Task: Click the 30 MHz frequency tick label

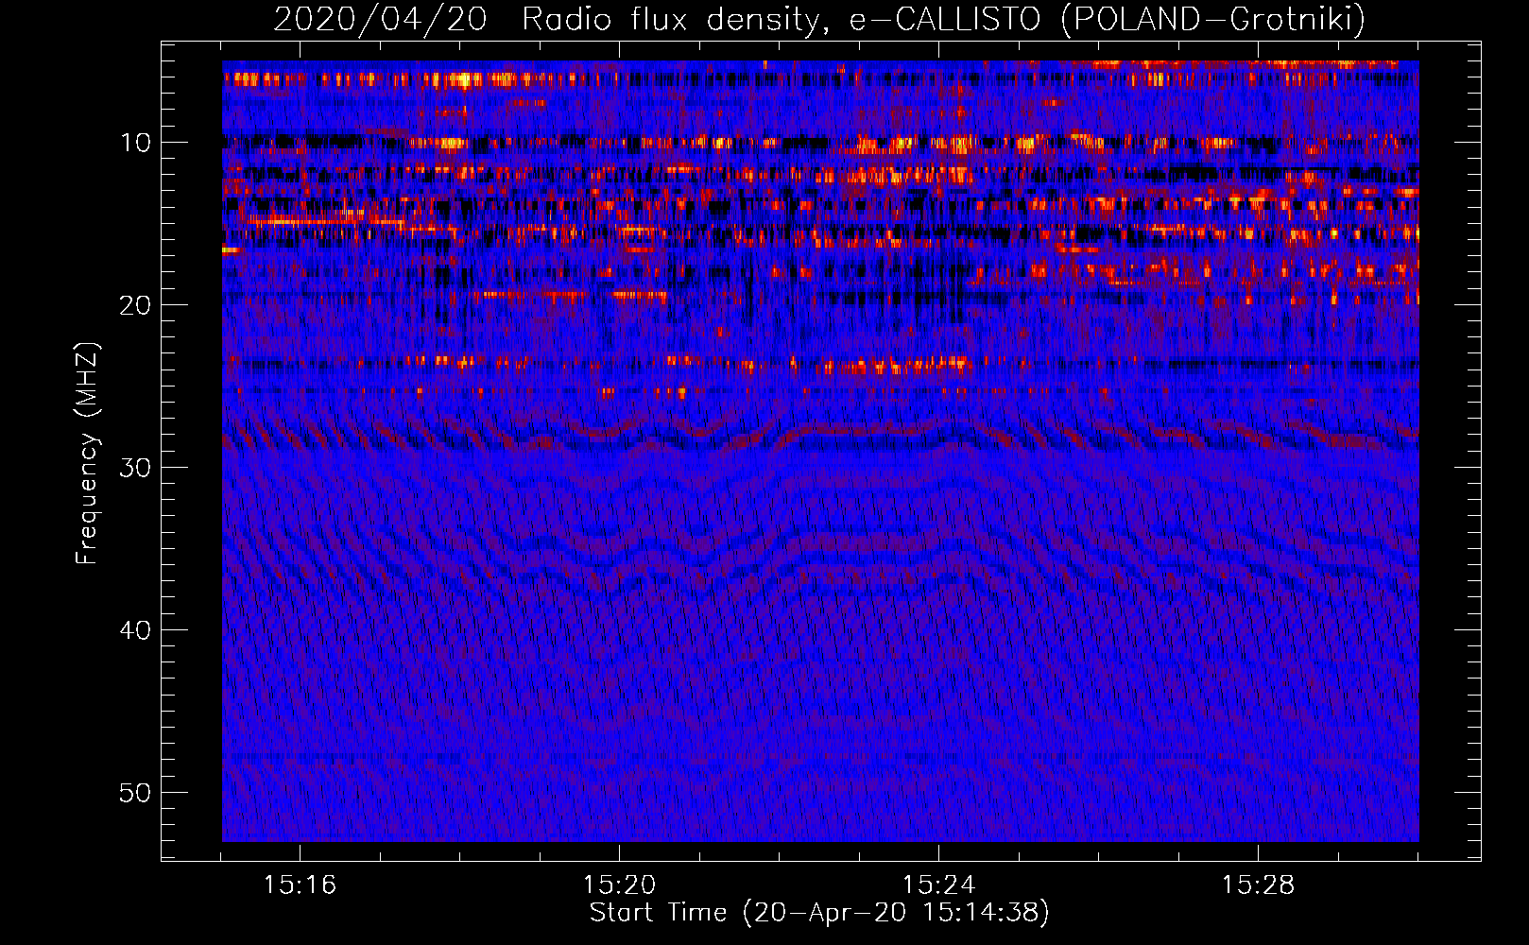Action: click(136, 468)
